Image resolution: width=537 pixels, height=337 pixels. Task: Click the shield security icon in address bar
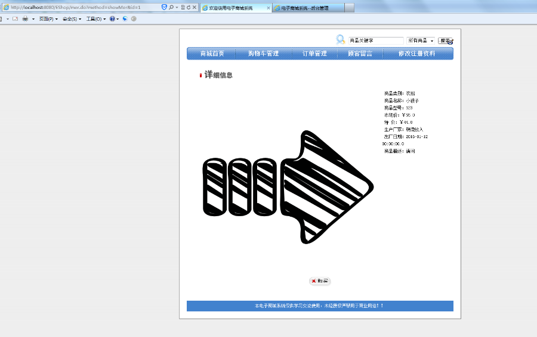point(164,7)
